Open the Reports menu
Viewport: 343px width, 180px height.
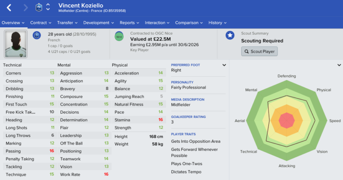point(129,23)
